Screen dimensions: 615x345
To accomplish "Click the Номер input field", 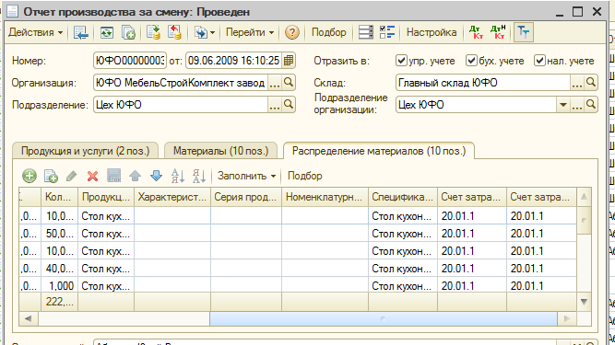I will [130, 61].
